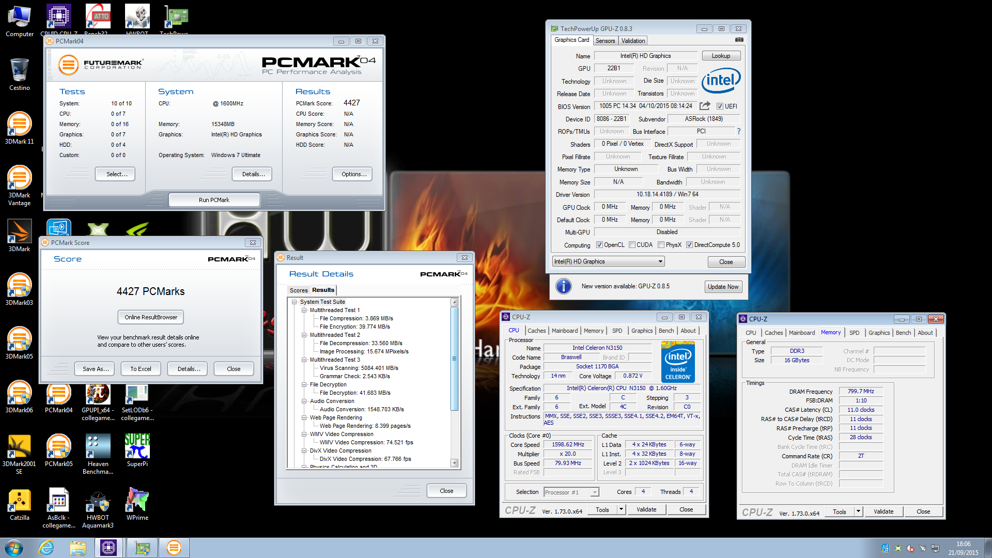The image size is (992, 558).
Task: Switch to CPU-Z via taskbar icon
Action: (x=109, y=548)
